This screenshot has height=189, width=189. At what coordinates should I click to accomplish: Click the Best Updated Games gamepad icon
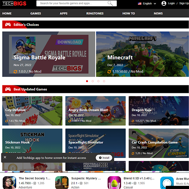click(8, 89)
